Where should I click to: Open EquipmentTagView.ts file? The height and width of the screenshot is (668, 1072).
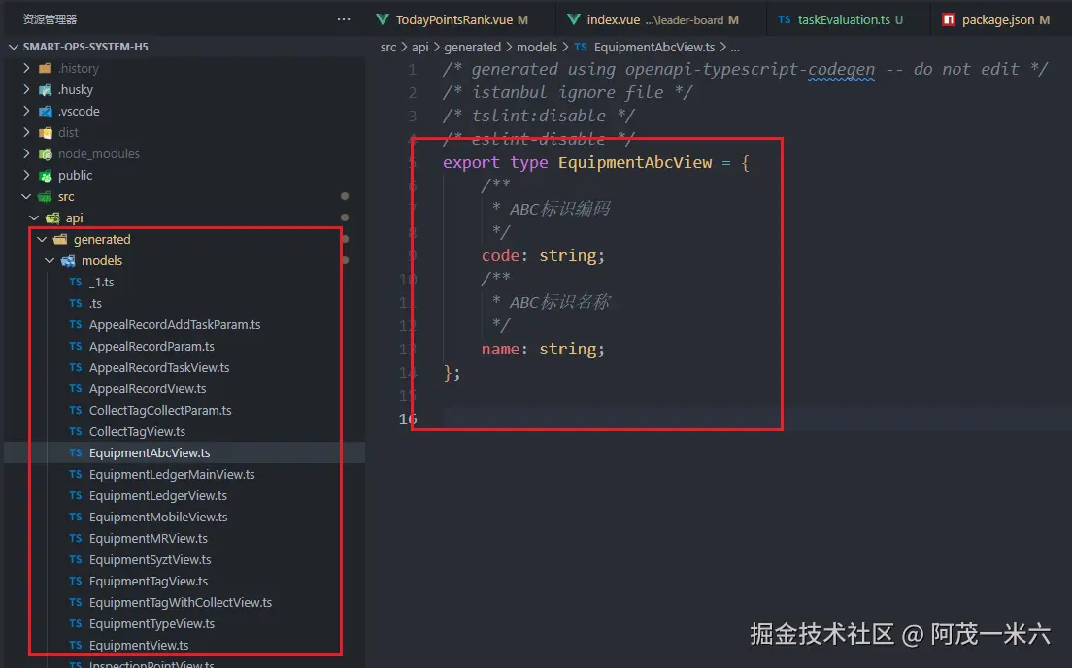coord(149,582)
